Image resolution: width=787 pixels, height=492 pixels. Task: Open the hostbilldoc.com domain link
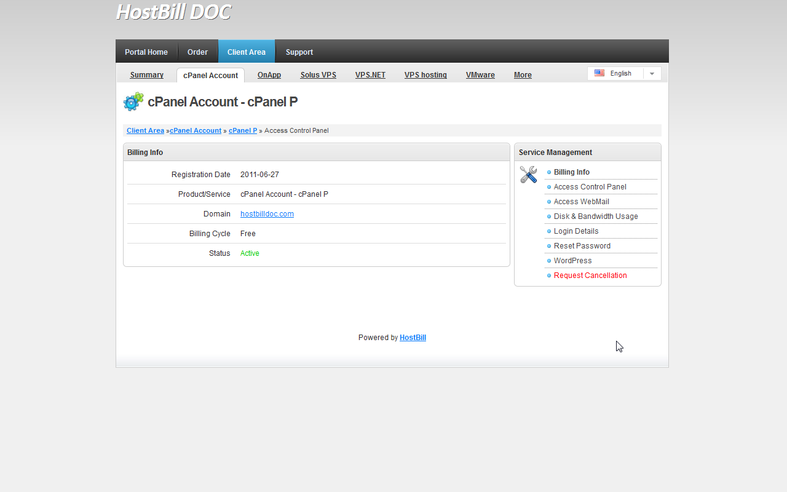click(x=267, y=214)
